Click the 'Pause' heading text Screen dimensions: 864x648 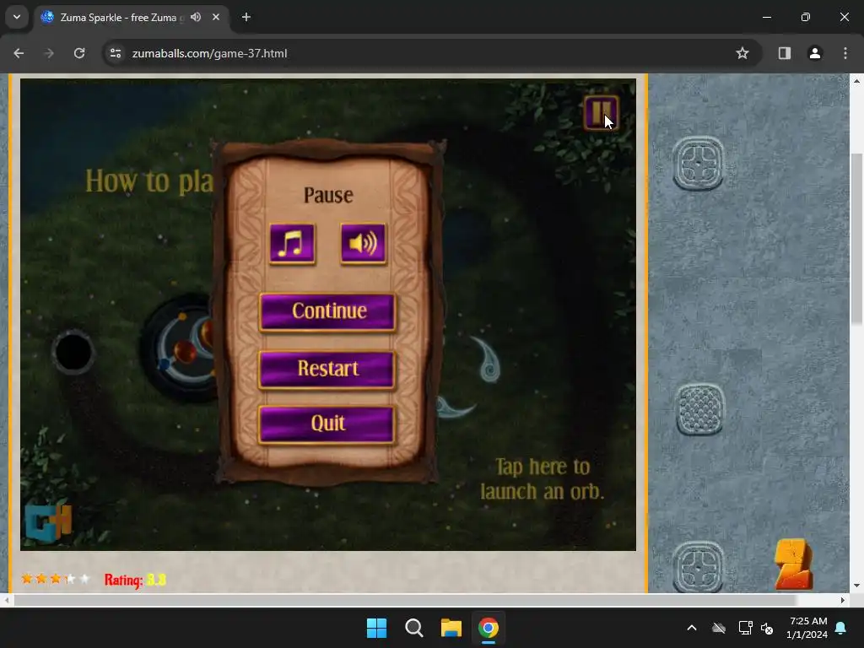(328, 195)
